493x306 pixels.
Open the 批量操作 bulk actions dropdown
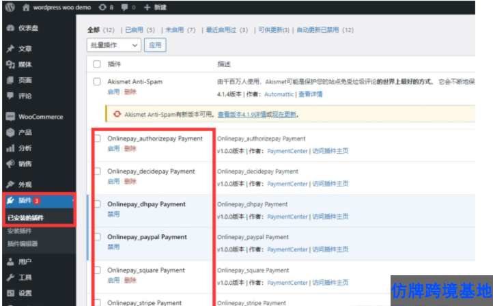(114, 45)
